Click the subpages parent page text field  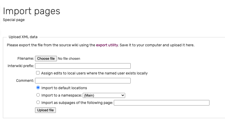[162, 103]
